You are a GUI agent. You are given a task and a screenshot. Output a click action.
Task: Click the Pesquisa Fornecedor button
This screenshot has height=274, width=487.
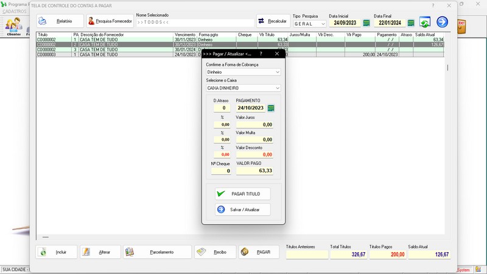(x=110, y=21)
